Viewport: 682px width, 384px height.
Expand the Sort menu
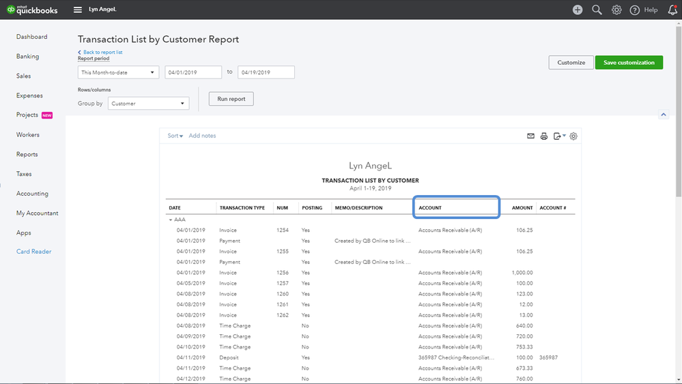pos(175,136)
